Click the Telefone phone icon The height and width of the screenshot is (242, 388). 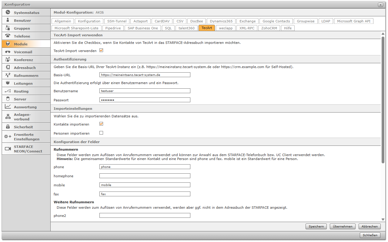(x=8, y=36)
